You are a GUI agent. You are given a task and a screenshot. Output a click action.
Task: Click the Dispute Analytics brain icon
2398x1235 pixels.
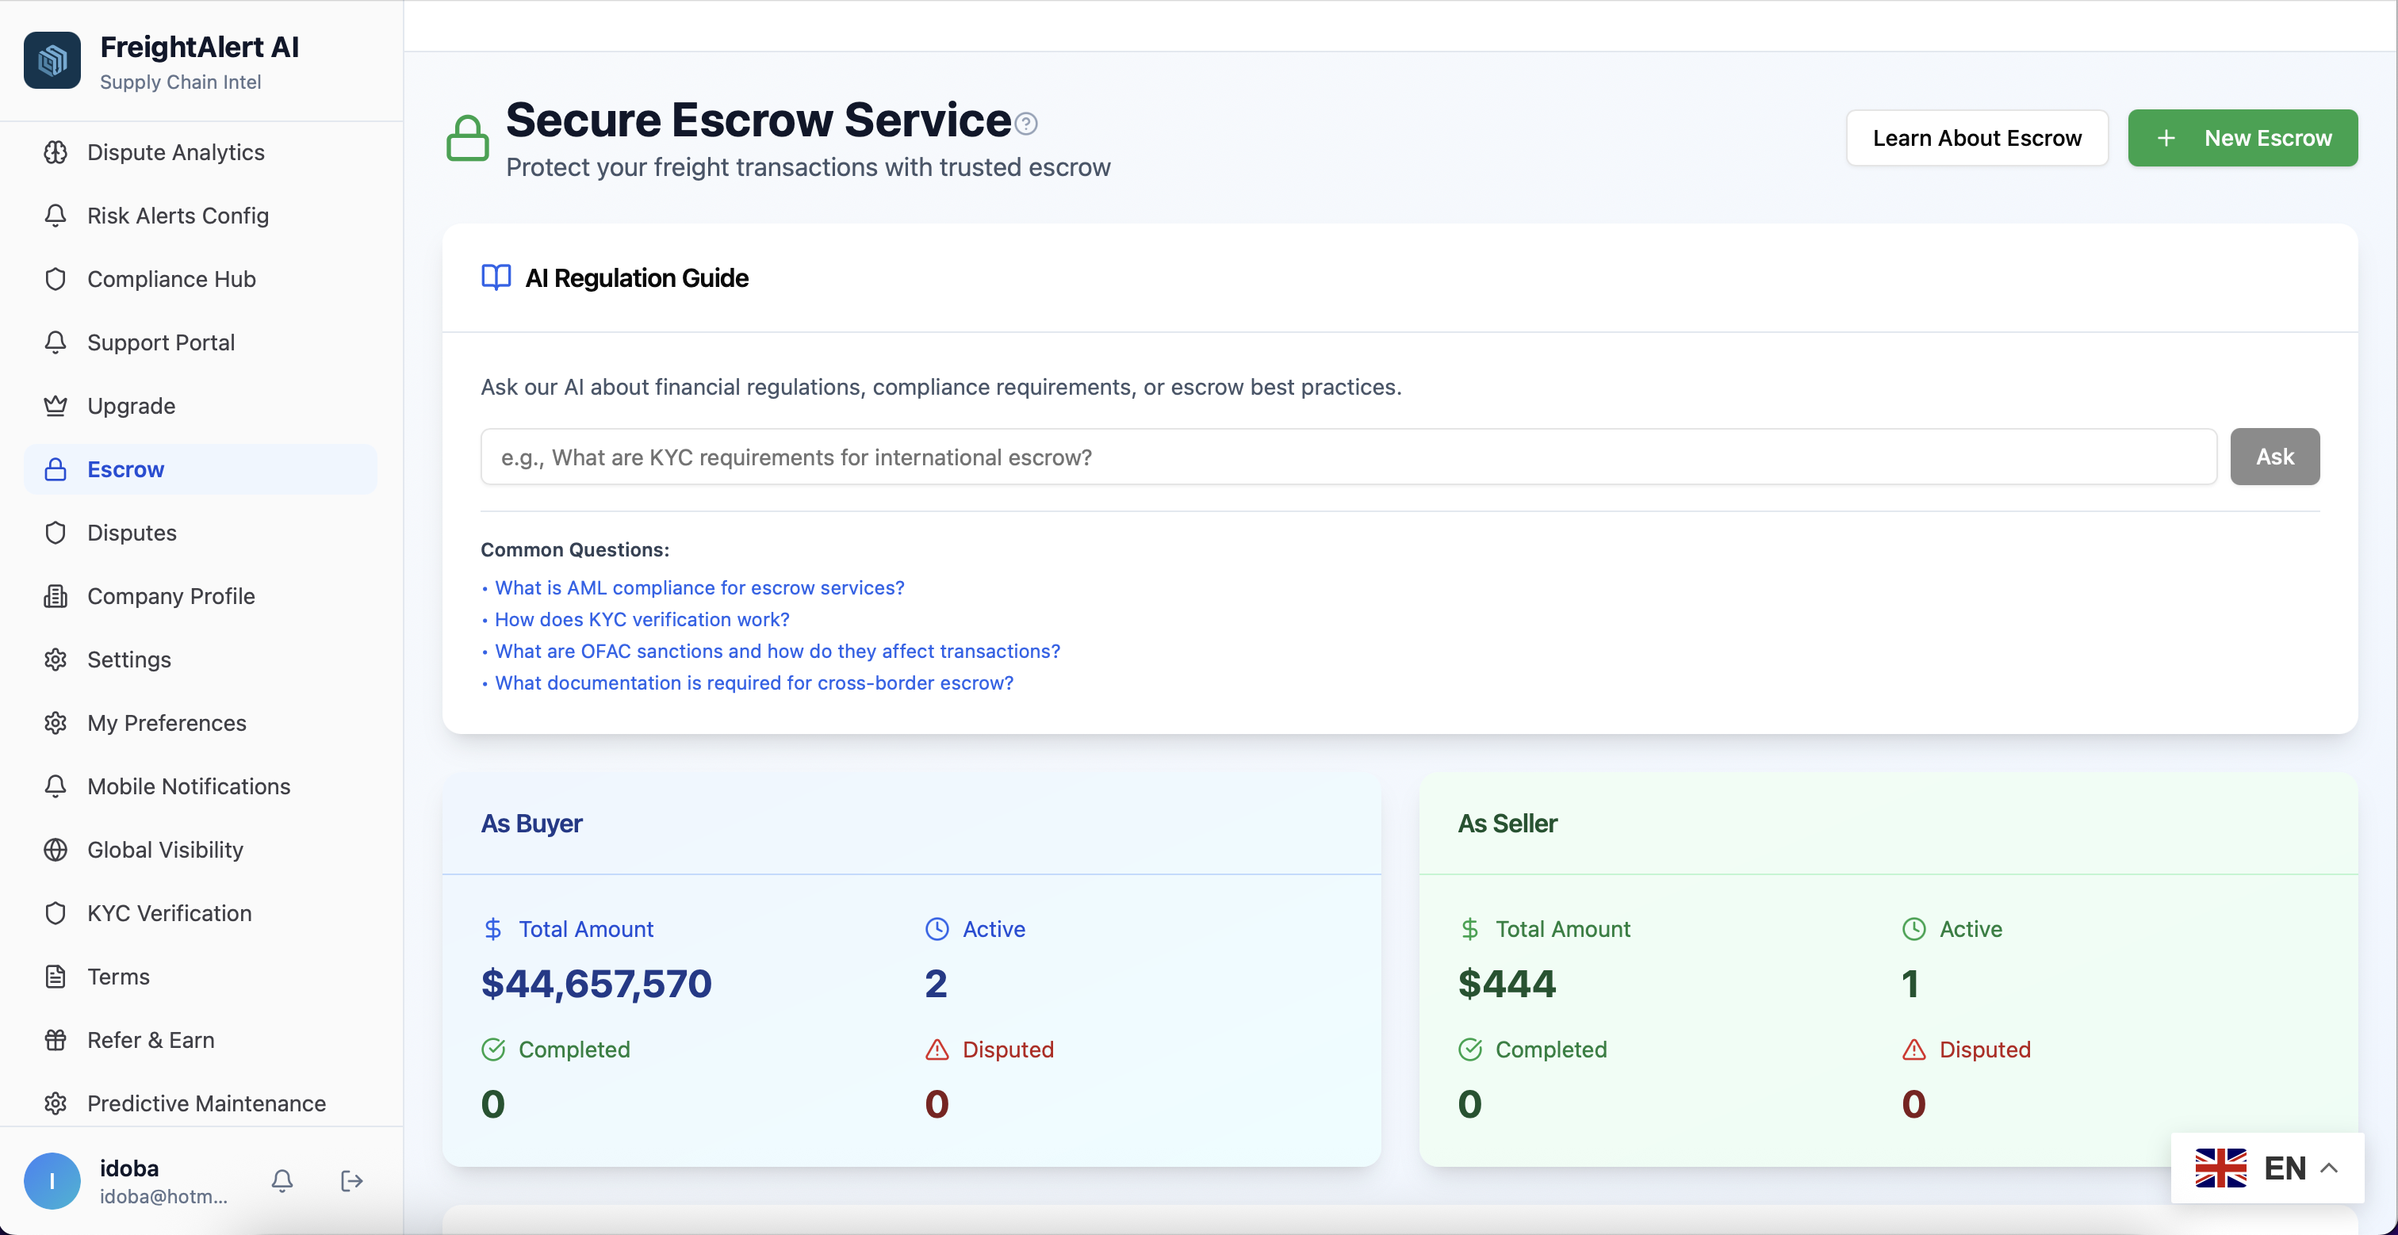(x=56, y=151)
